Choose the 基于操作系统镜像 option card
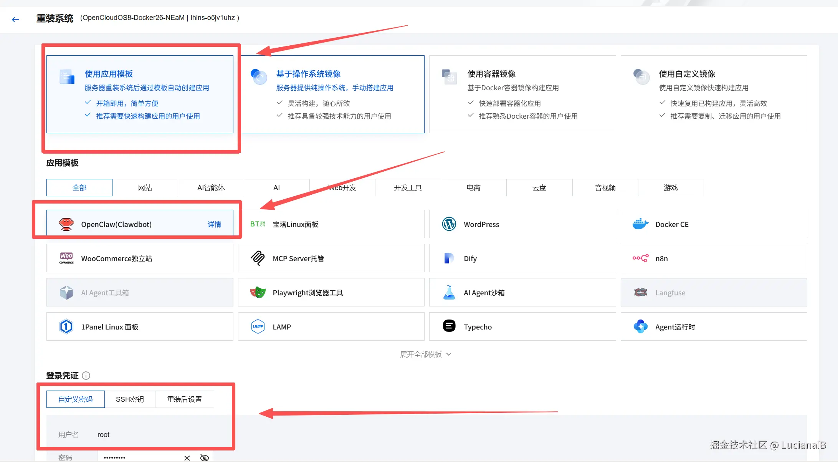The width and height of the screenshot is (838, 462). point(332,94)
